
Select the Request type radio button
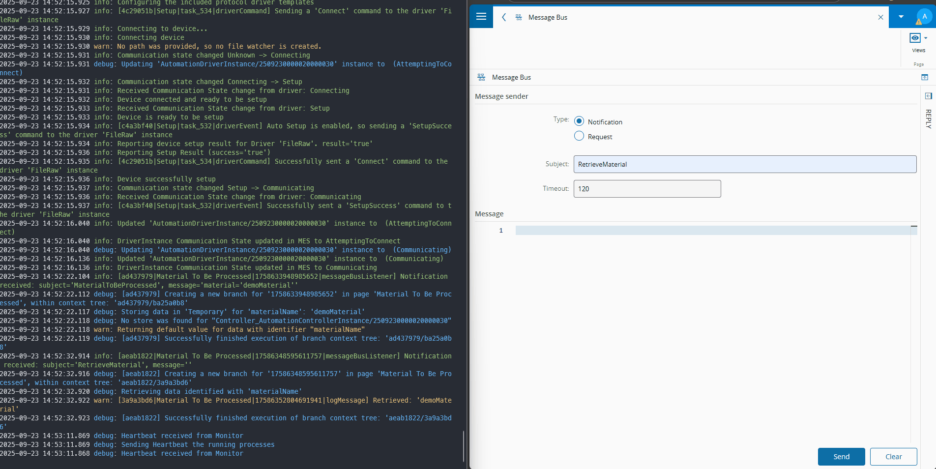coord(579,136)
